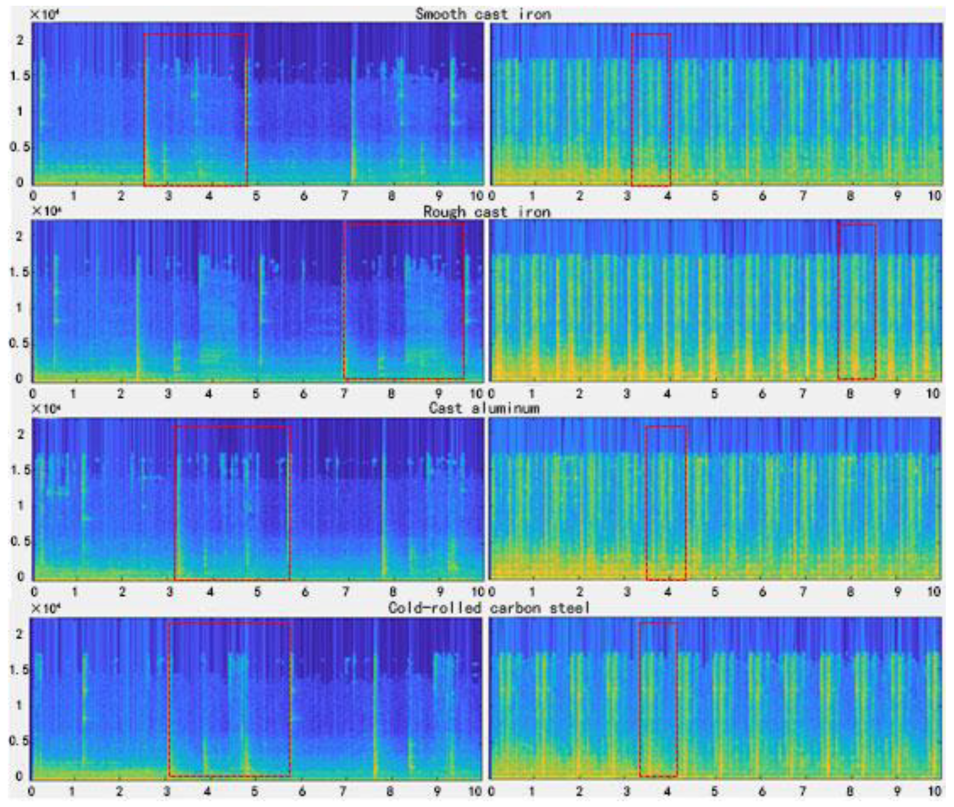This screenshot has height=807, width=954.
Task: Click inside red box of right Smooth cast iron plot
Action: pyautogui.click(x=651, y=110)
